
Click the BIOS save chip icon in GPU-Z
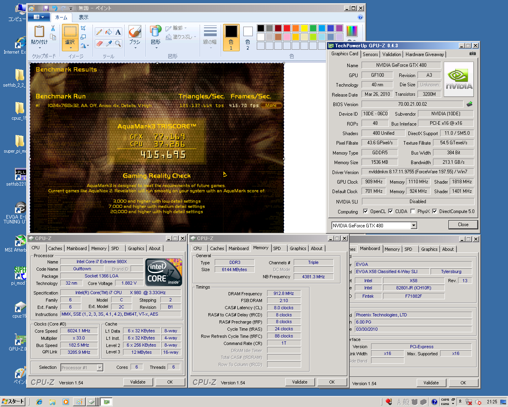pos(470,104)
